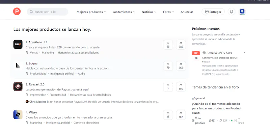Open the 2. Loqua product title
The height and width of the screenshot is (131, 270).
pos(31,63)
